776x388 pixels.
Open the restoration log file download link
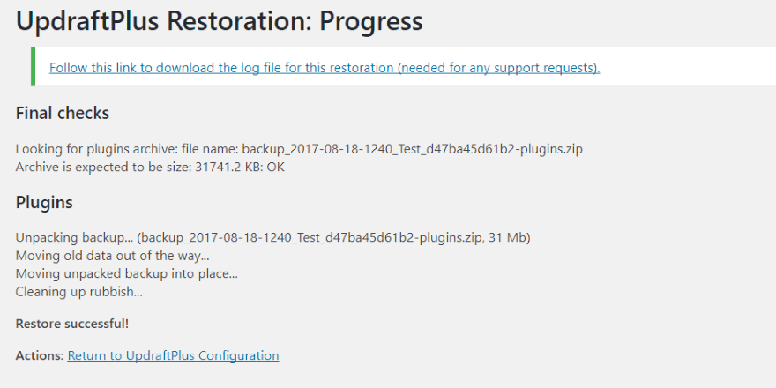pyautogui.click(x=324, y=68)
